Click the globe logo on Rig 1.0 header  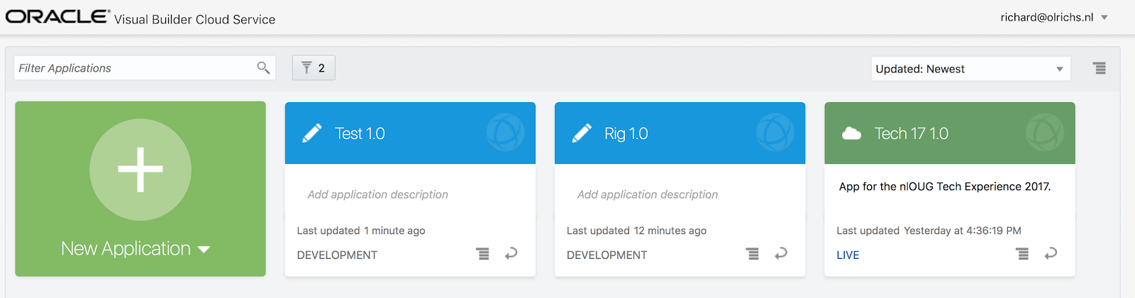coord(775,133)
